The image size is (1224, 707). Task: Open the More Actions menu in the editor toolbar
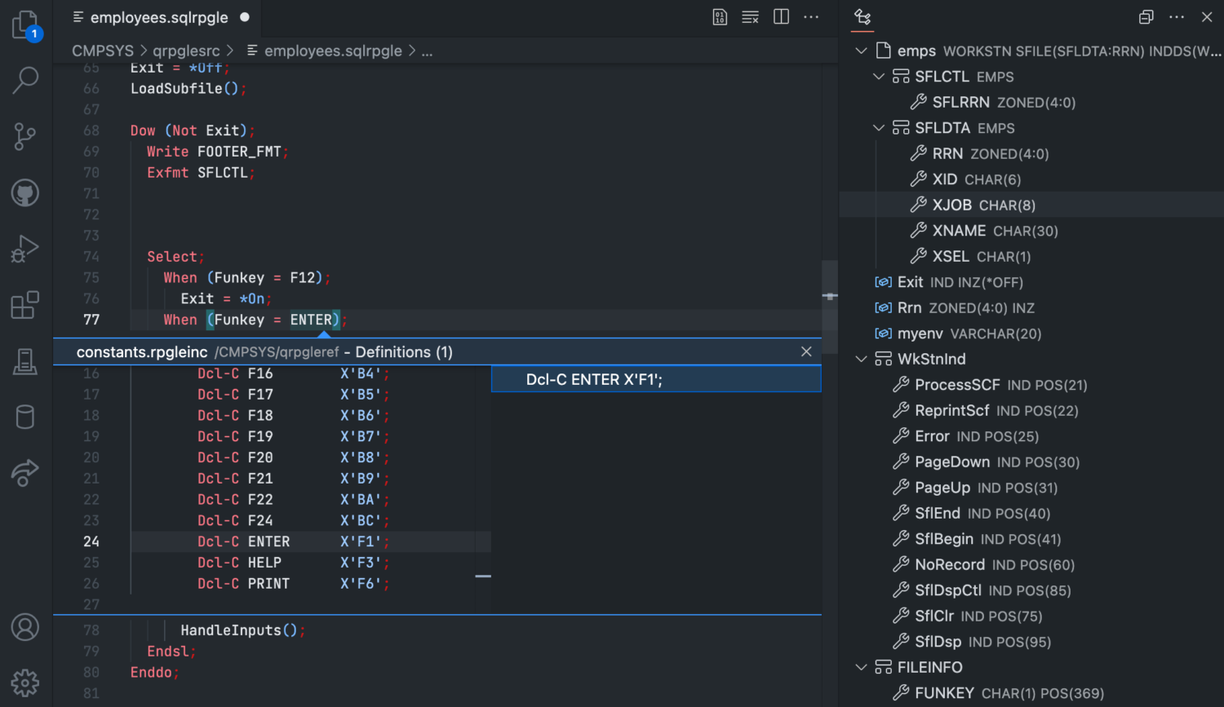click(x=811, y=16)
